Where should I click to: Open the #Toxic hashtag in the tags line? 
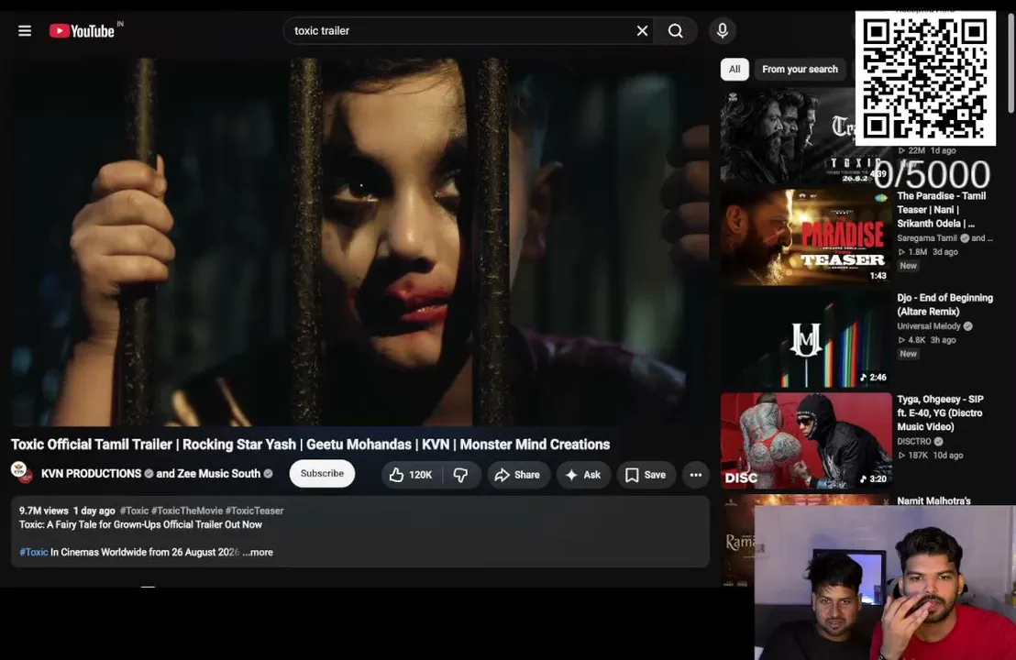pos(134,511)
